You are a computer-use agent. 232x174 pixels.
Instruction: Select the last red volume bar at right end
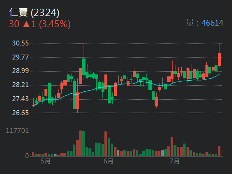click(x=219, y=151)
